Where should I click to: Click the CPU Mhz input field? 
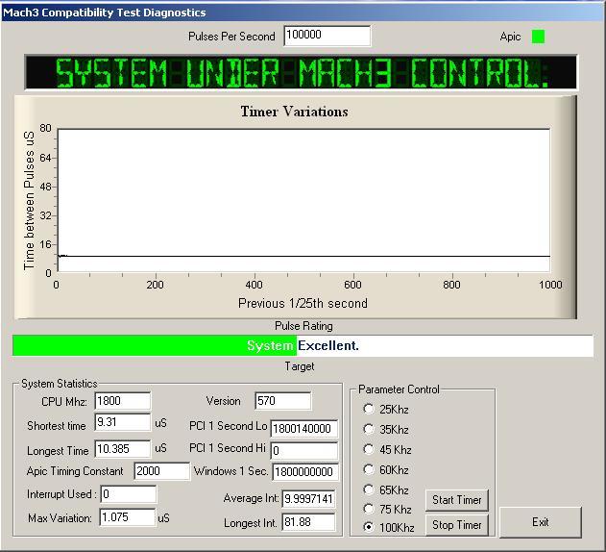[122, 401]
